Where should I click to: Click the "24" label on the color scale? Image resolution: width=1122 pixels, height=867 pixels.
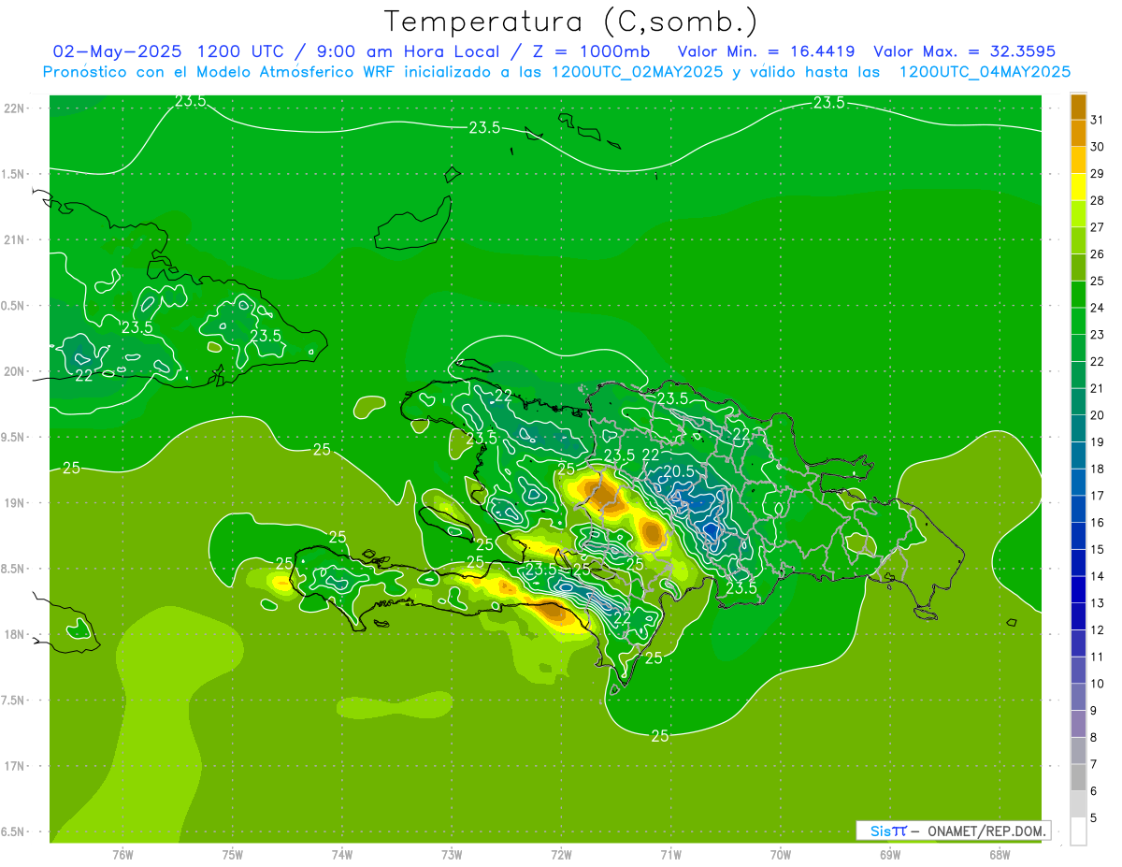(x=1098, y=308)
